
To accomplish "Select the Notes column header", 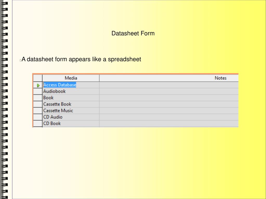I will (169, 78).
